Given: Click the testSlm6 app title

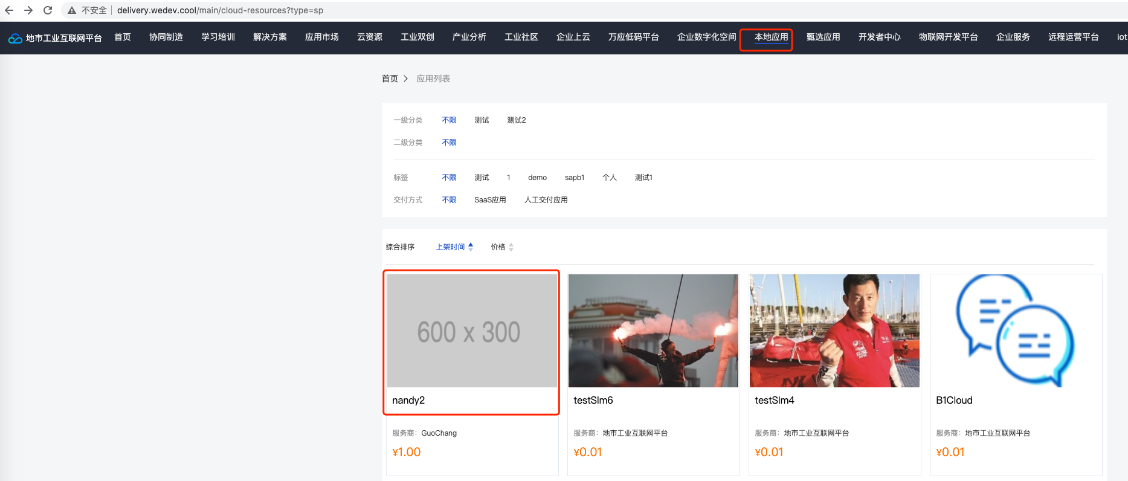Looking at the screenshot, I should point(593,401).
